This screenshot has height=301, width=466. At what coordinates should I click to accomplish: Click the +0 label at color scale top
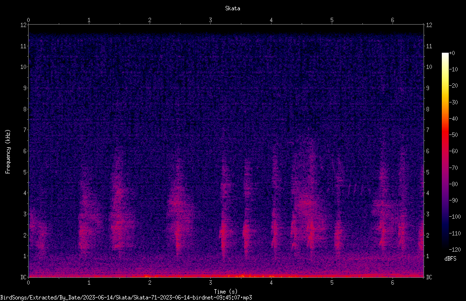452,53
